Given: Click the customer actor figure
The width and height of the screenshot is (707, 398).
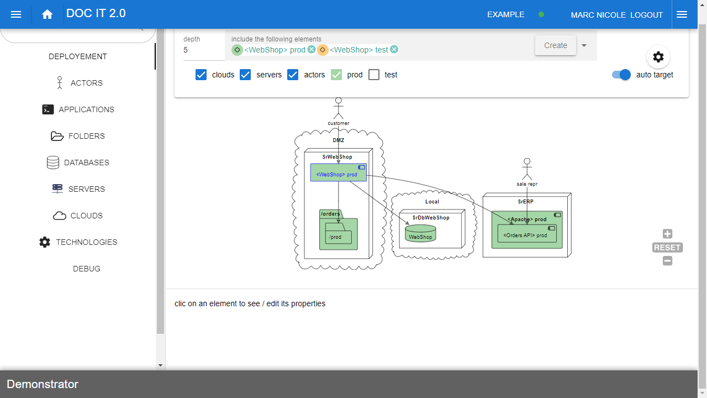Looking at the screenshot, I should click(x=339, y=108).
